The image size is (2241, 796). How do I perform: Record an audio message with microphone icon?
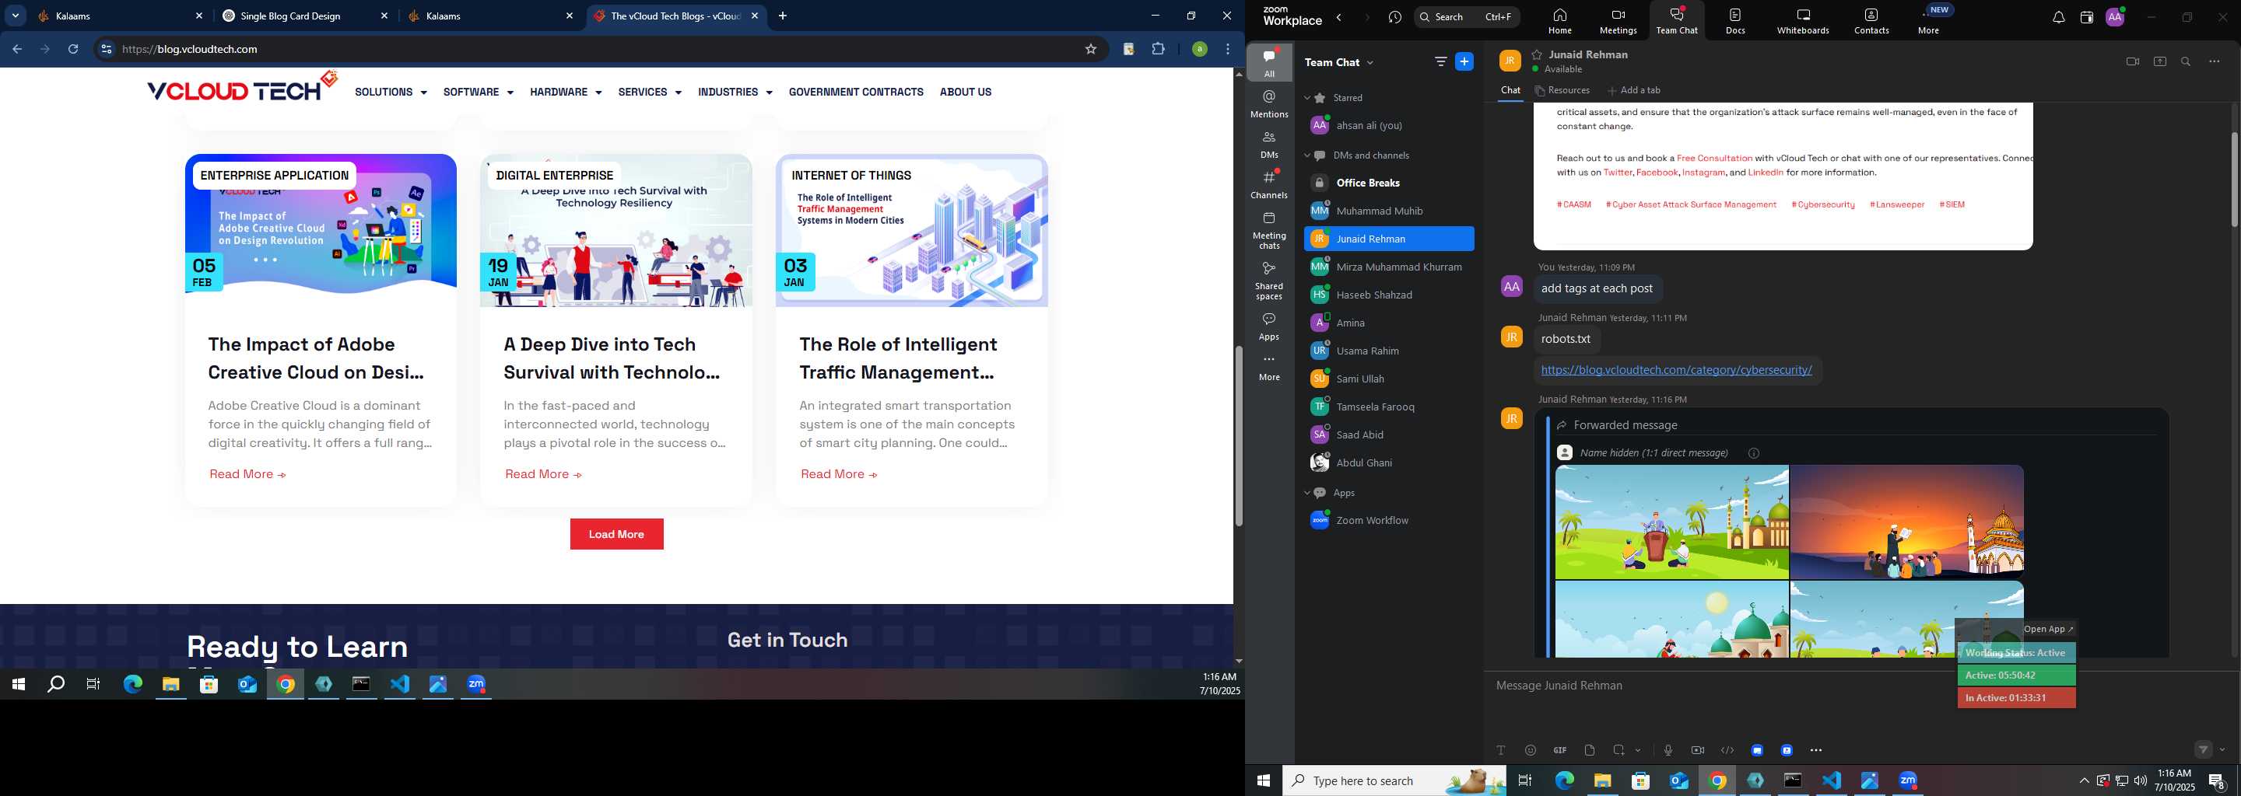[x=1668, y=750]
